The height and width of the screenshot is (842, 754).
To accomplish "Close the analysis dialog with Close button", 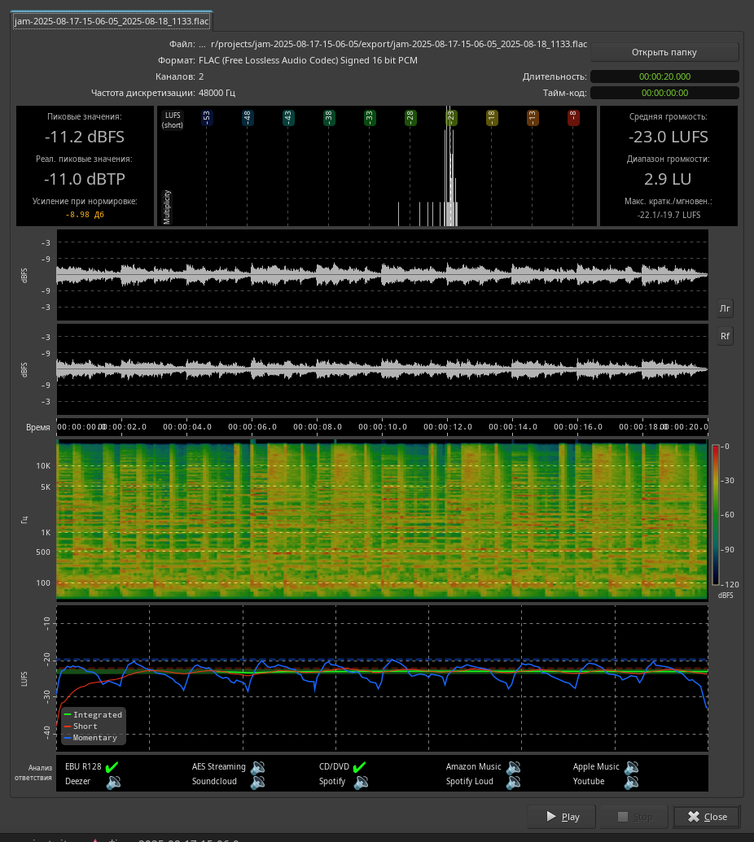I will [x=707, y=817].
